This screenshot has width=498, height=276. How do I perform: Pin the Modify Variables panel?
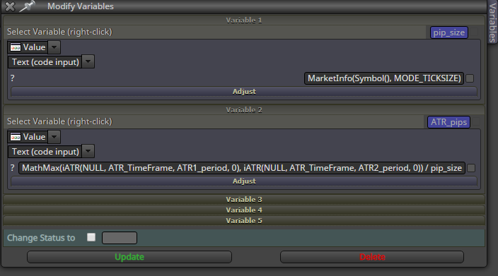pos(27,6)
